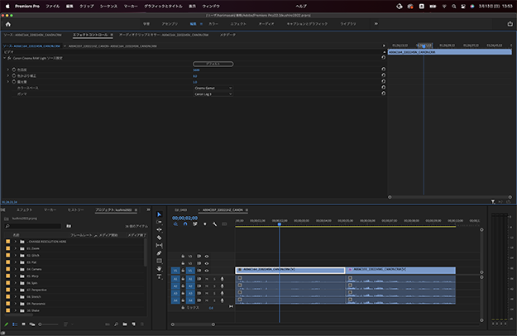Click the preset button in effect controls

212,63
